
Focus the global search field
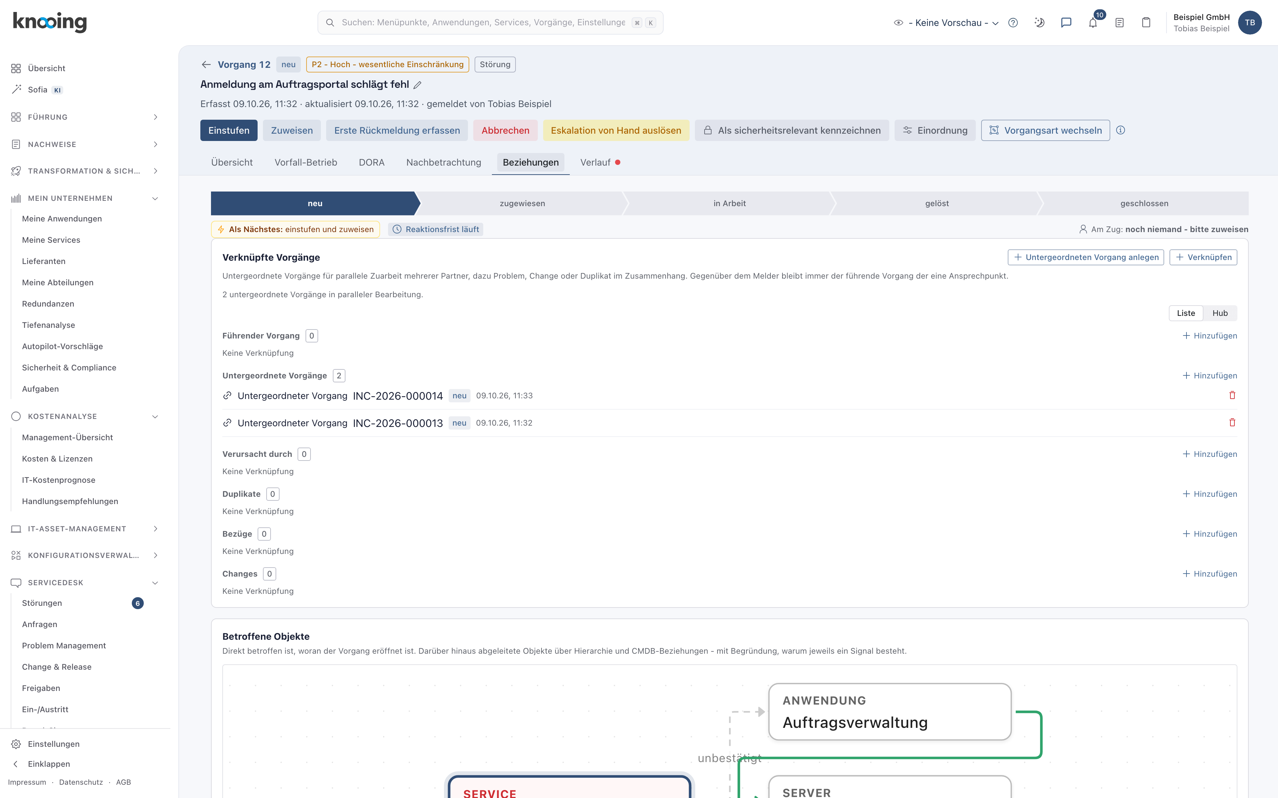click(x=490, y=23)
